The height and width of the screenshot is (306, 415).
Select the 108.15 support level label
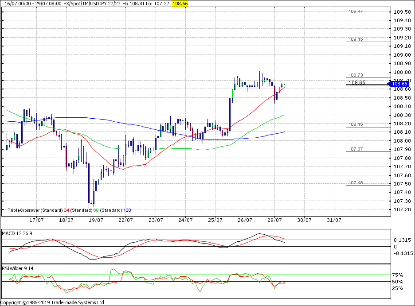coord(356,125)
